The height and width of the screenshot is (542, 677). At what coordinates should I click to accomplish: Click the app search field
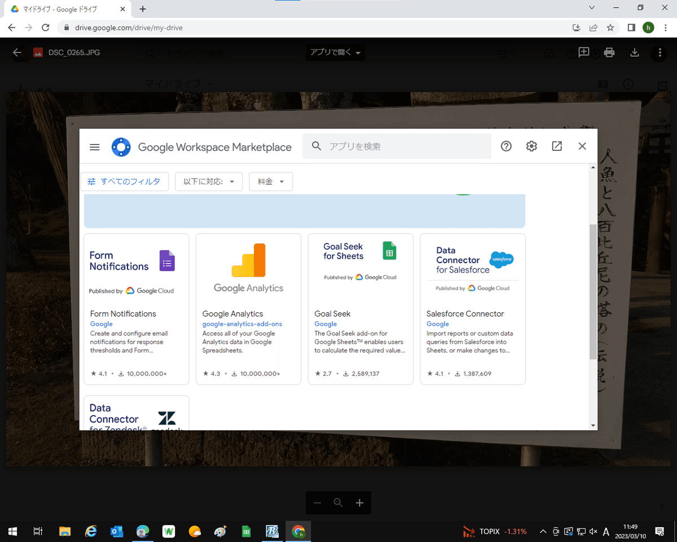coord(397,146)
